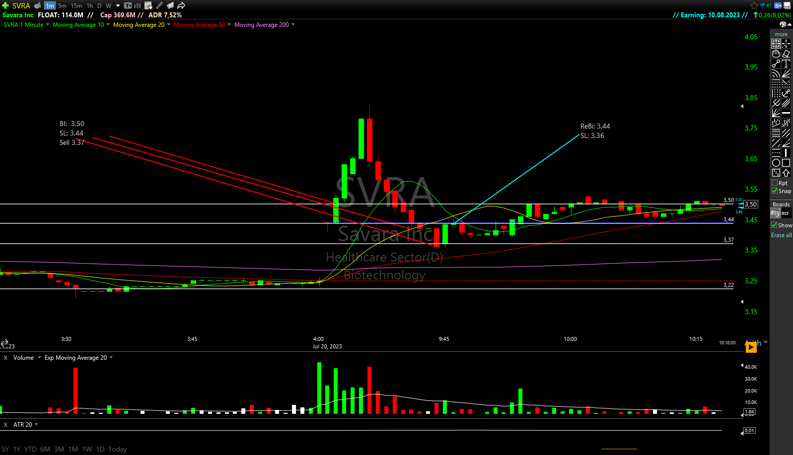
Task: Click the orange play alert icon
Action: [x=751, y=347]
